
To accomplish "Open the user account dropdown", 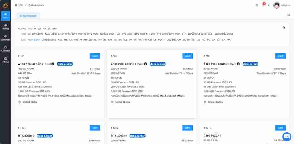I will coord(282,5).
